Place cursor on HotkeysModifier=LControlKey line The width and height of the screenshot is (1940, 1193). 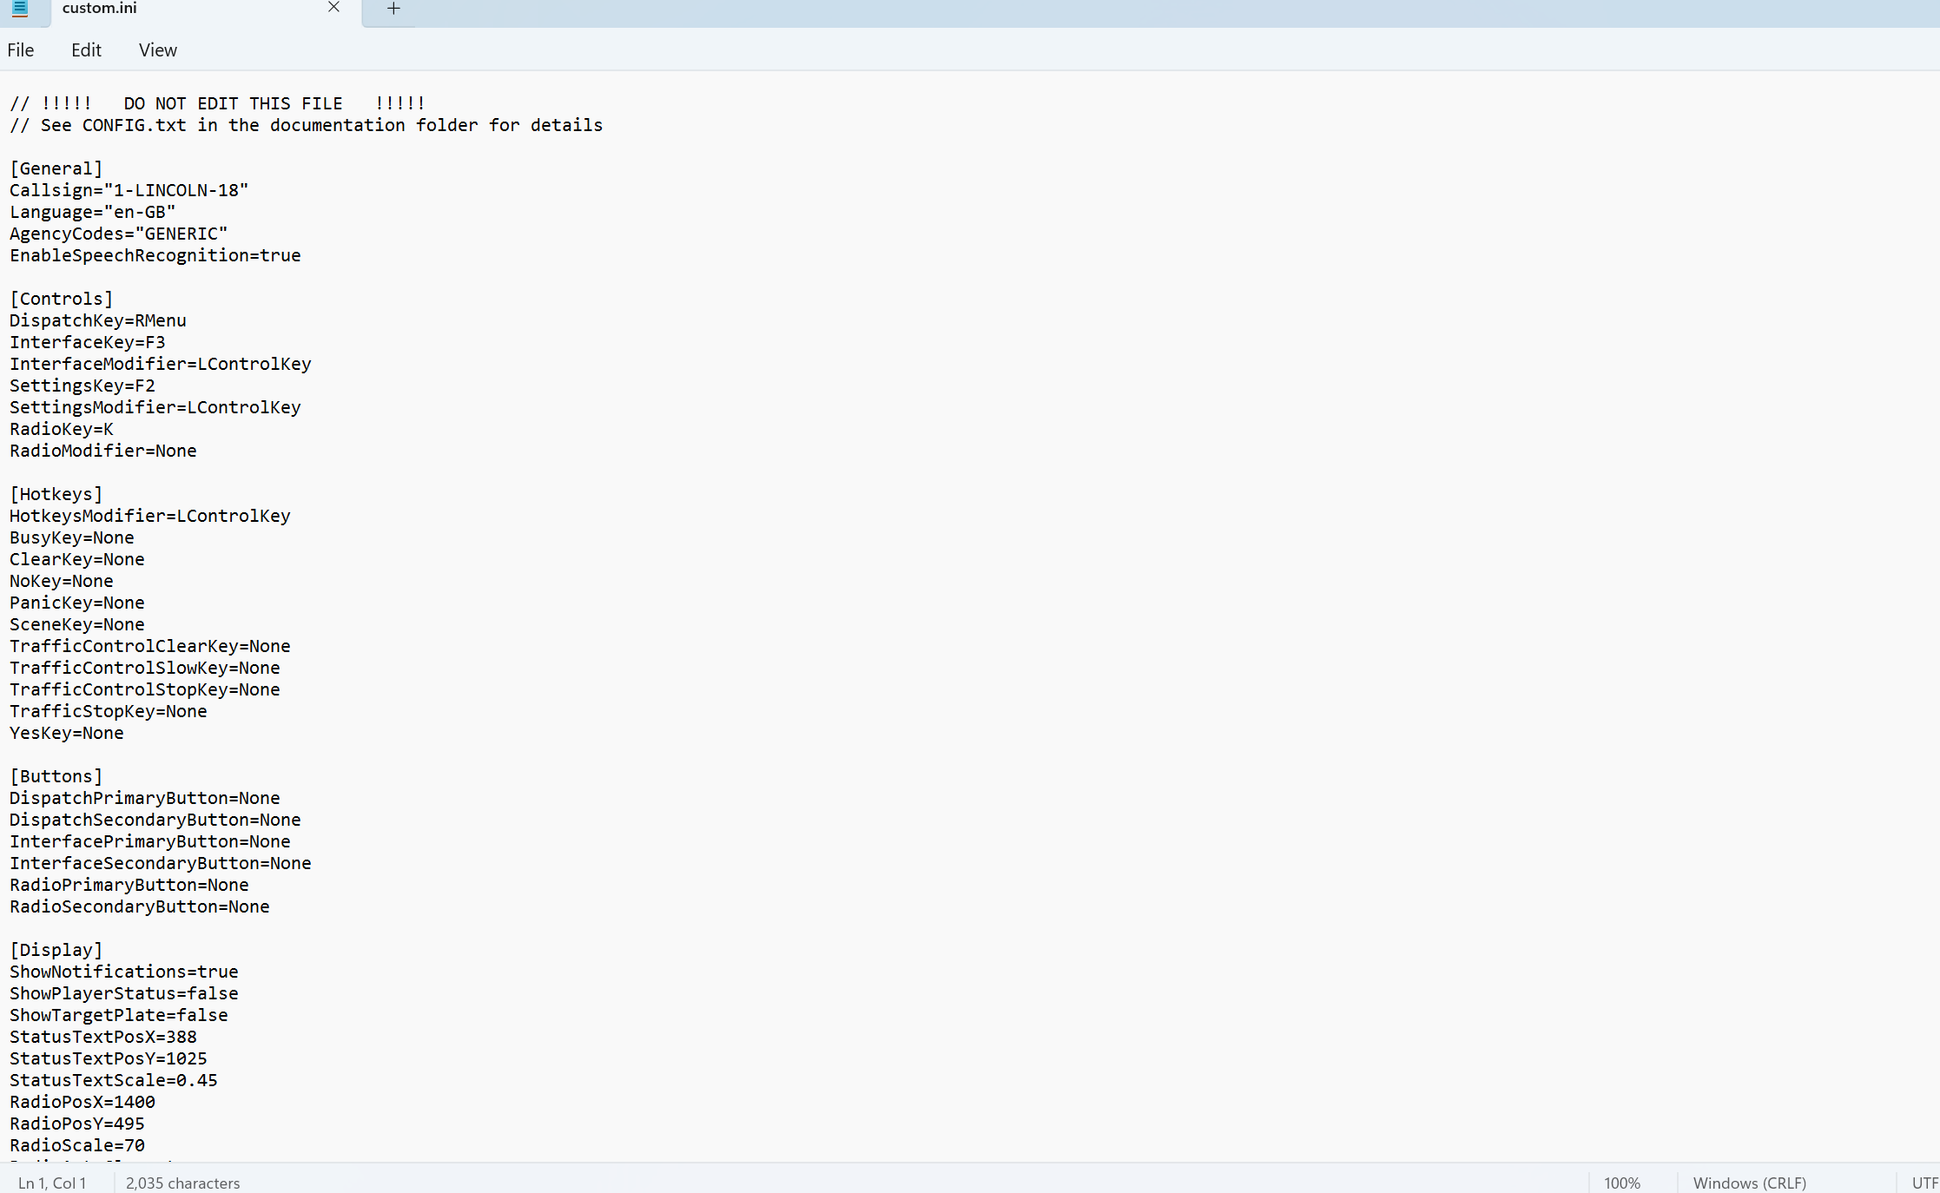tap(149, 516)
